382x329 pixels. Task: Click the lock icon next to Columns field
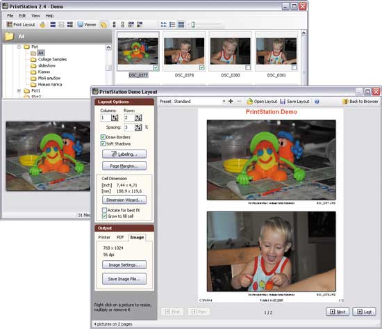click(115, 118)
